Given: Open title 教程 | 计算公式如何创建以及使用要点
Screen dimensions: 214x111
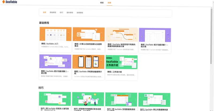Looking at the screenshot, I should click(88, 45).
